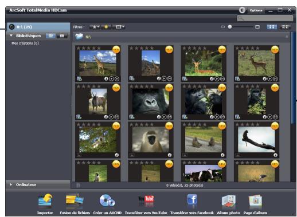
Task: Click the camera device icon N:\ (25)
Action: [11, 27]
